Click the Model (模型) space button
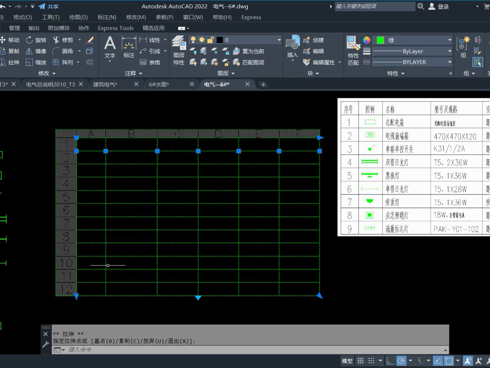The width and height of the screenshot is (490, 368). (x=347, y=360)
